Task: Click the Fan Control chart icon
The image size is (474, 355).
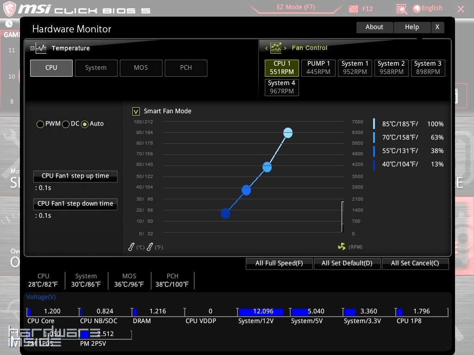Action: point(276,48)
